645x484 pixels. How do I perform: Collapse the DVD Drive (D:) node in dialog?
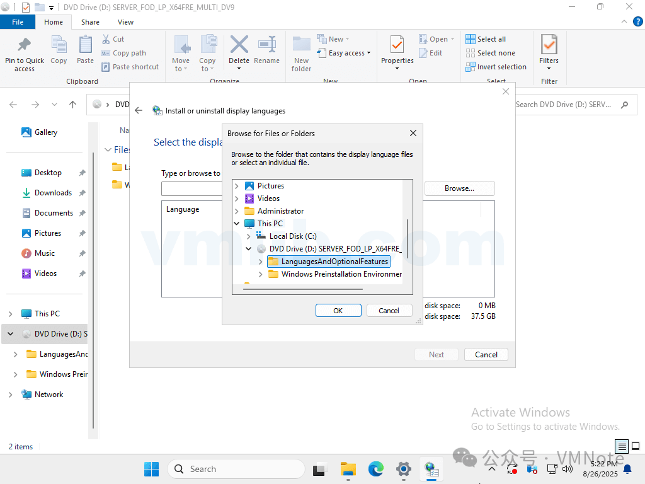[249, 249]
